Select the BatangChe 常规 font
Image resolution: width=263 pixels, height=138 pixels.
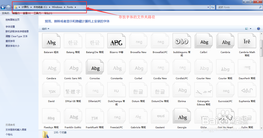pos(95,41)
